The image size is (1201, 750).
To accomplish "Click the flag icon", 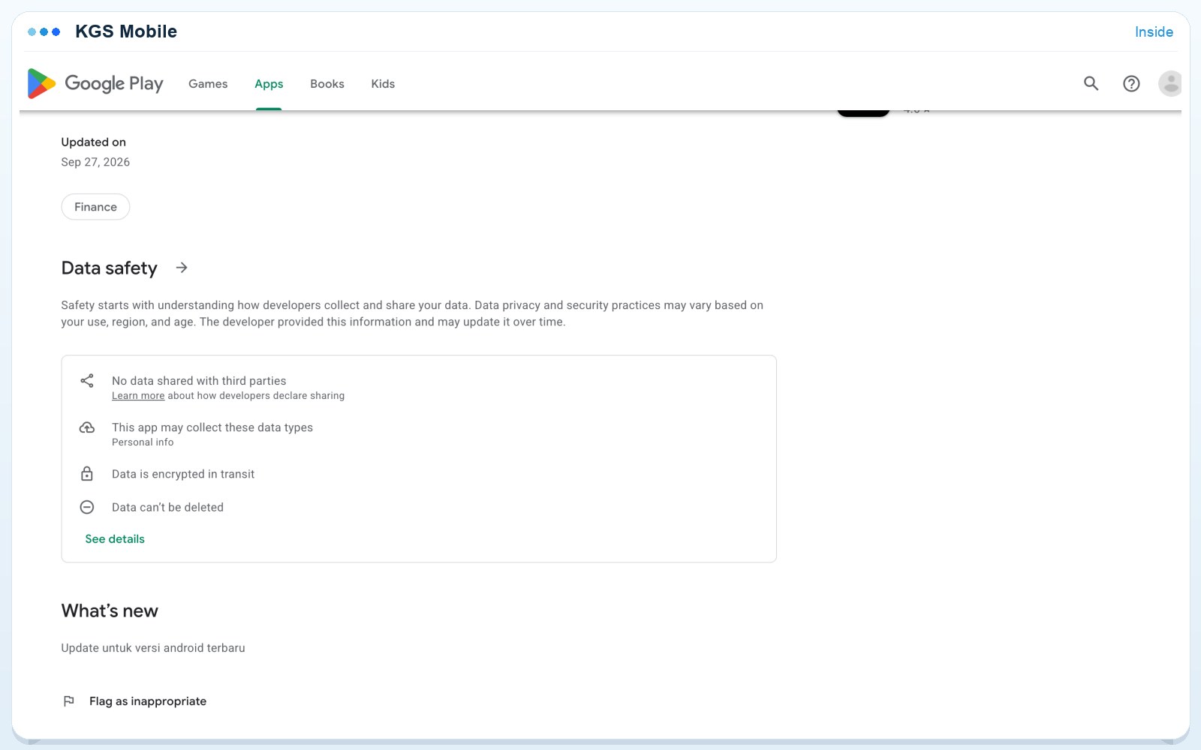I will 69,701.
